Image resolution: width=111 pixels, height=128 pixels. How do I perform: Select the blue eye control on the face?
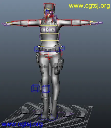47,11
